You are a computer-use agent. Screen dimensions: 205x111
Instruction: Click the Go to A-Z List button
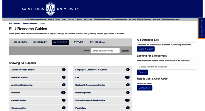[x=146, y=49]
